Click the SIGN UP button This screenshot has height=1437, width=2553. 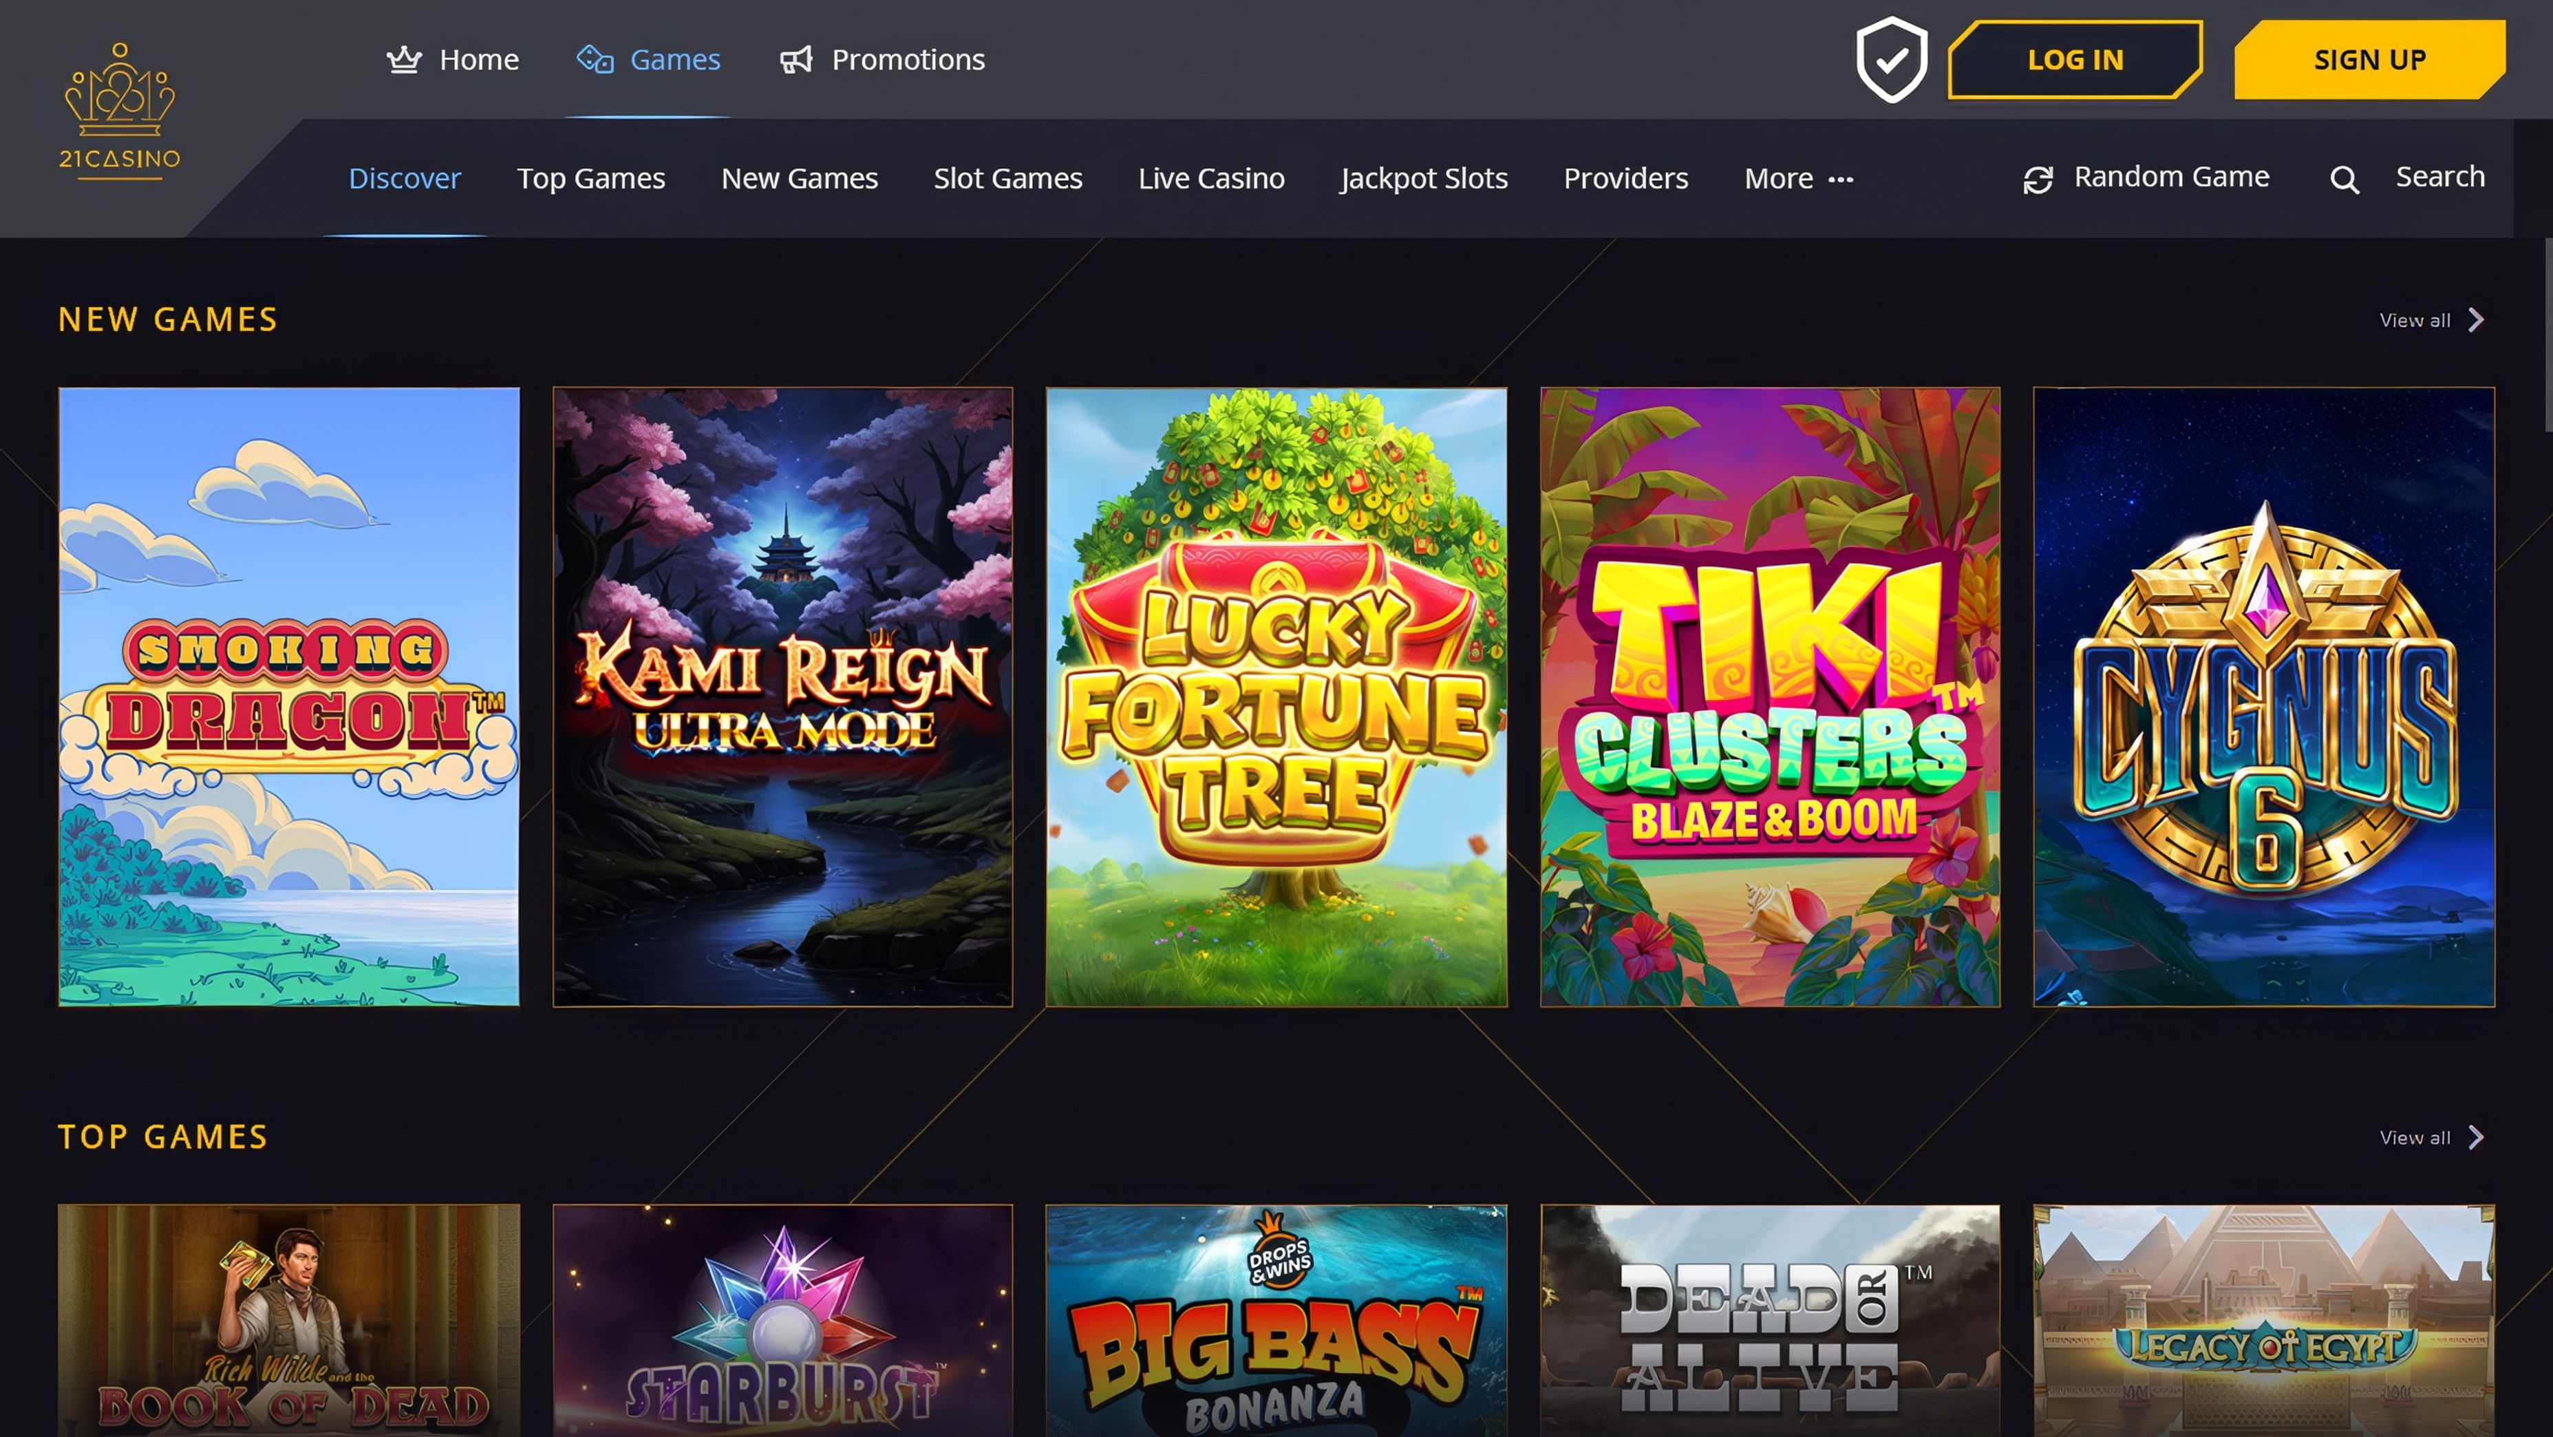[2370, 59]
